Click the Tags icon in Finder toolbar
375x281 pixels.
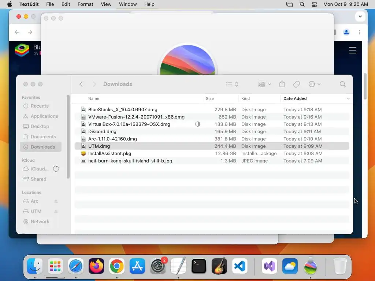(x=296, y=84)
